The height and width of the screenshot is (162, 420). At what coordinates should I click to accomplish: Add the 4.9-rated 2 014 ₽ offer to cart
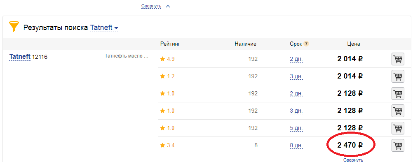[x=398, y=59]
